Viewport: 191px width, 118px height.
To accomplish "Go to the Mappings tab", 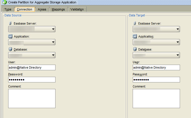I will tap(58, 9).
